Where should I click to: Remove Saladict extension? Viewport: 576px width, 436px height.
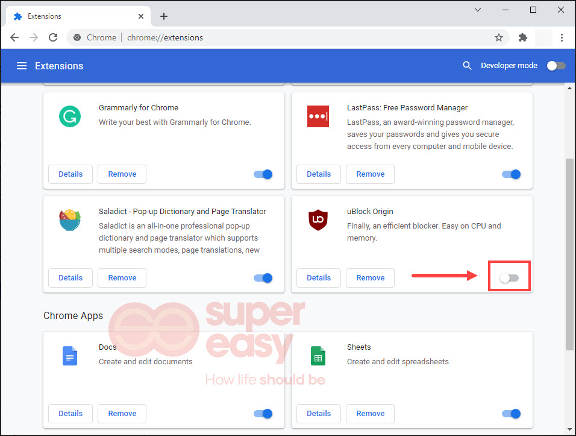click(122, 278)
